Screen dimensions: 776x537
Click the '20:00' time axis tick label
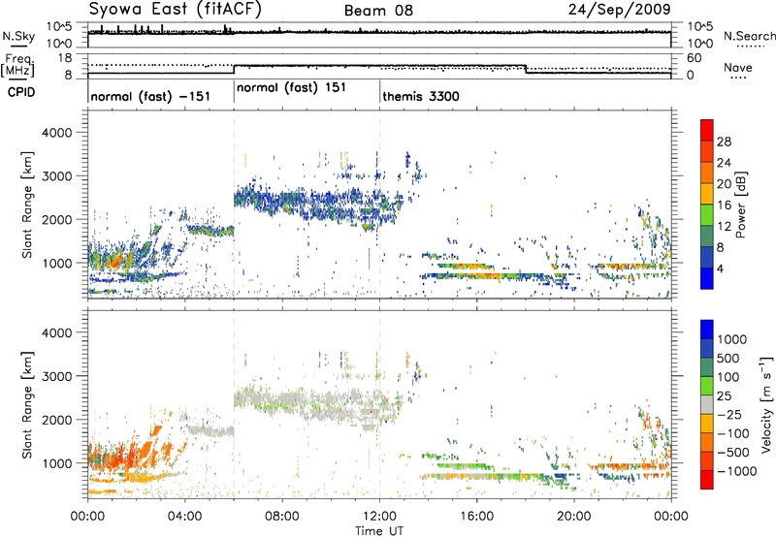click(x=574, y=517)
